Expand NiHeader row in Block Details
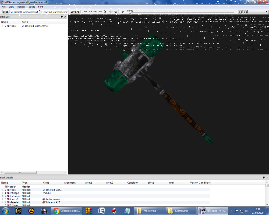This screenshot has width=269, height=215. point(3,187)
